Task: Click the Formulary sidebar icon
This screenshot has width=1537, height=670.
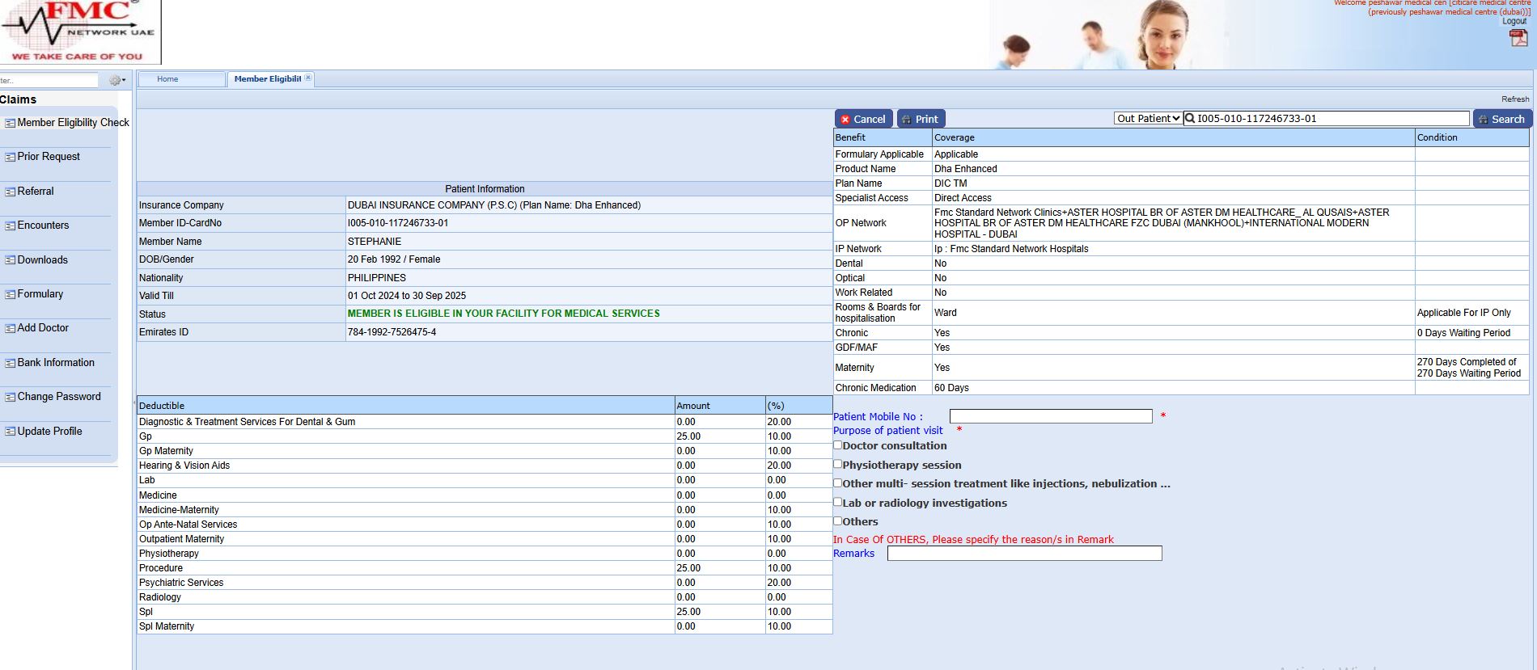Action: (11, 295)
